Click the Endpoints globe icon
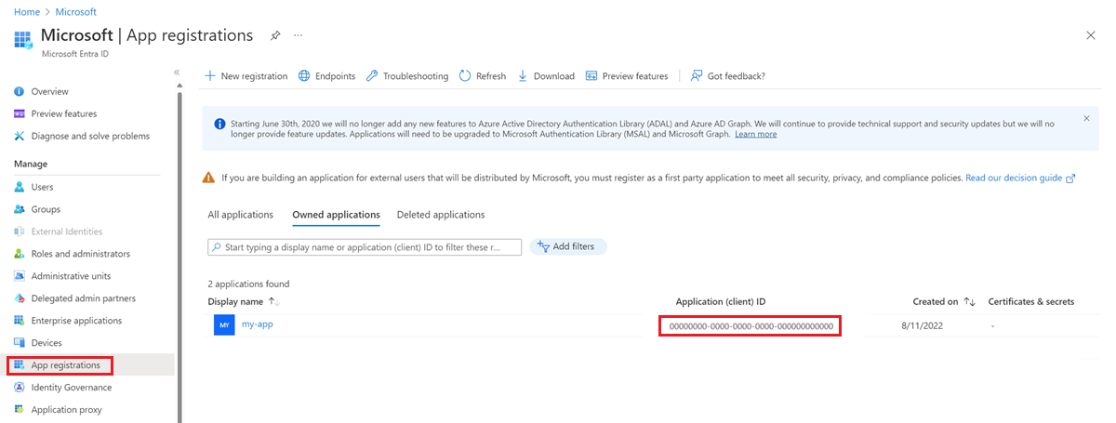Image resolution: width=1116 pixels, height=423 pixels. point(304,76)
